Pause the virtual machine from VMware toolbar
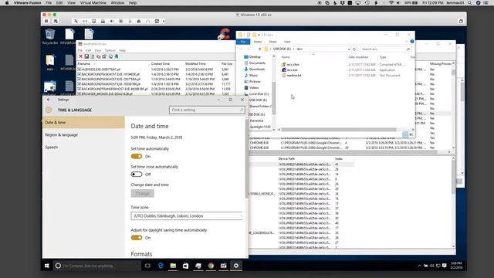Image resolution: width=494 pixels, height=278 pixels. tap(46, 21)
